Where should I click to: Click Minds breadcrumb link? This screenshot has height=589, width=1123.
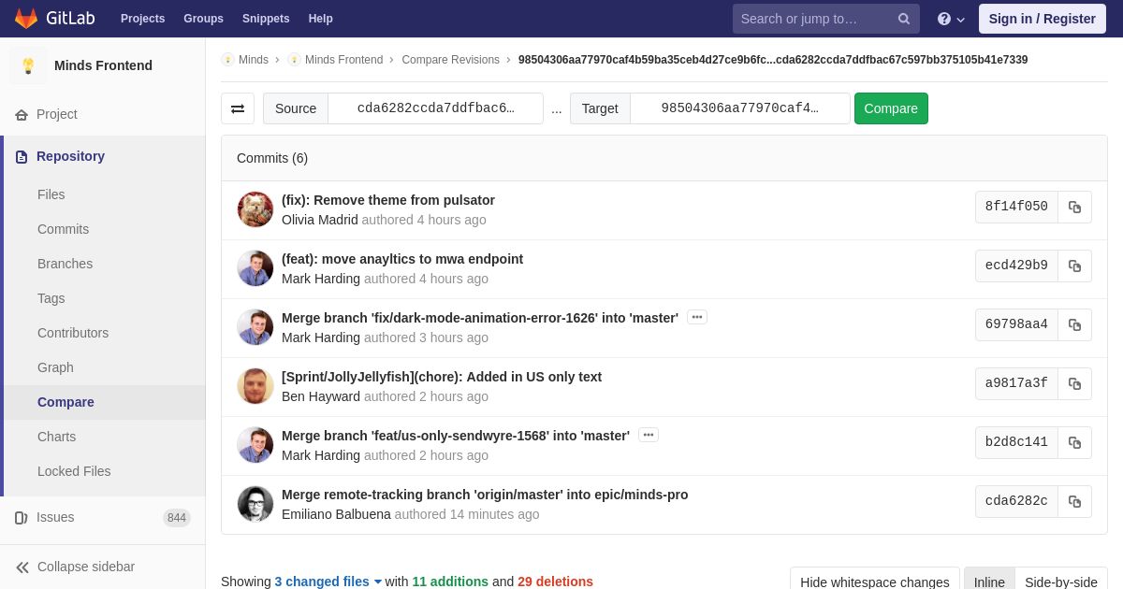click(x=254, y=60)
